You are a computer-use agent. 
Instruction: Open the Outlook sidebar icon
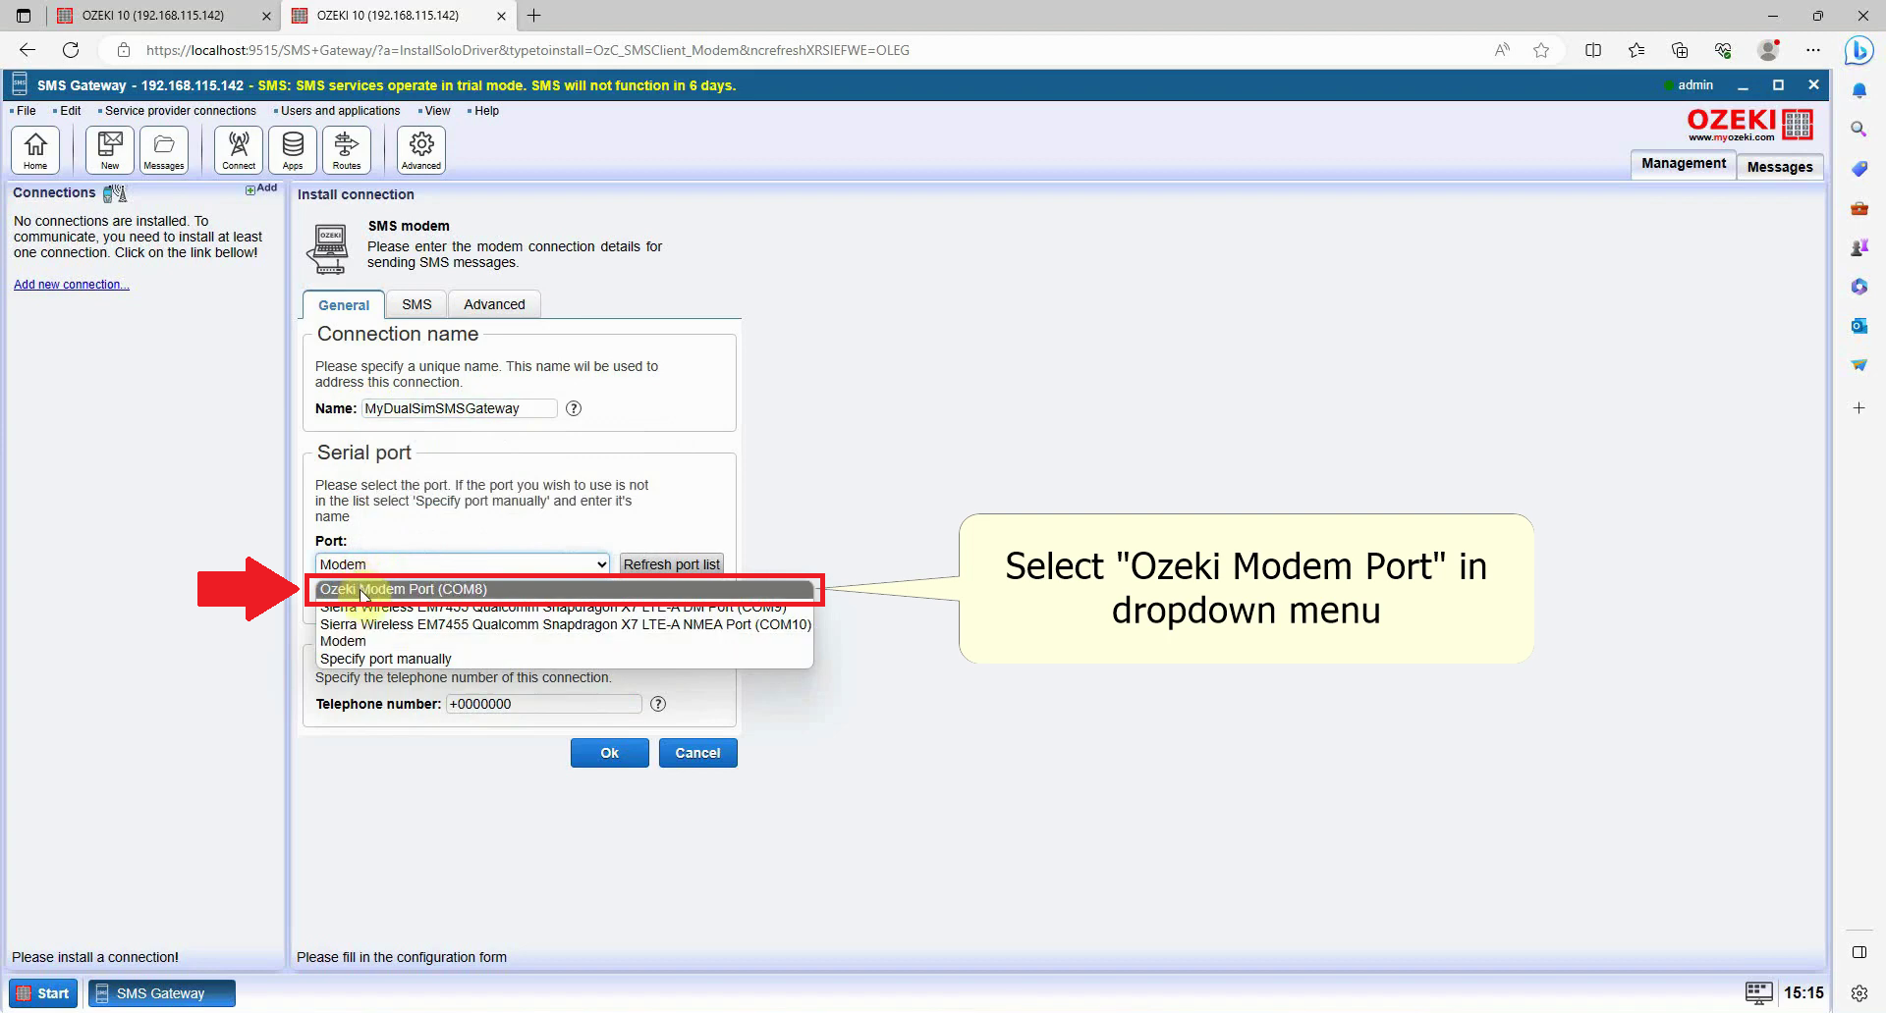(1858, 326)
